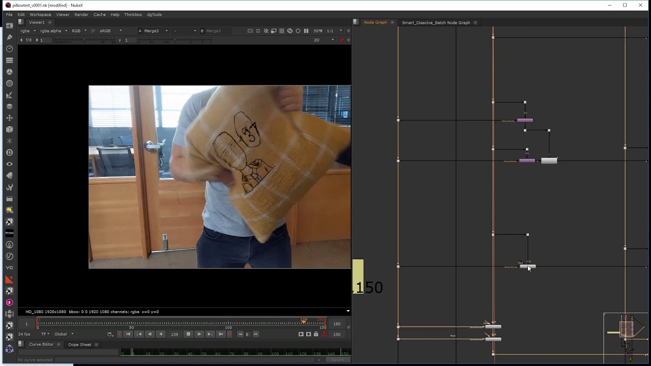The image size is (651, 366).
Task: Toggle the viewer proxy mode striped icon
Action: tap(266, 31)
